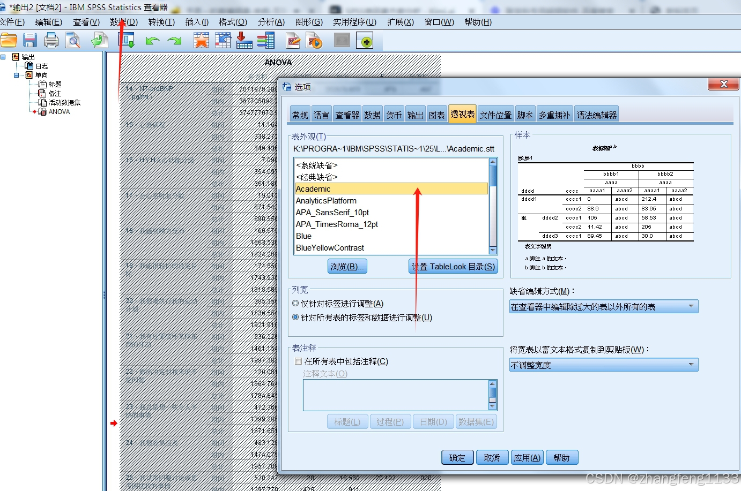Open the 缺省编辑方式 dropdown

604,306
